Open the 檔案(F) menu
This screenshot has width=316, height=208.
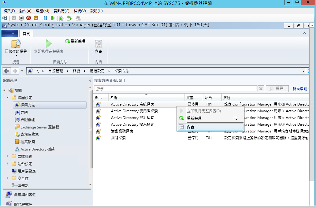(9, 11)
